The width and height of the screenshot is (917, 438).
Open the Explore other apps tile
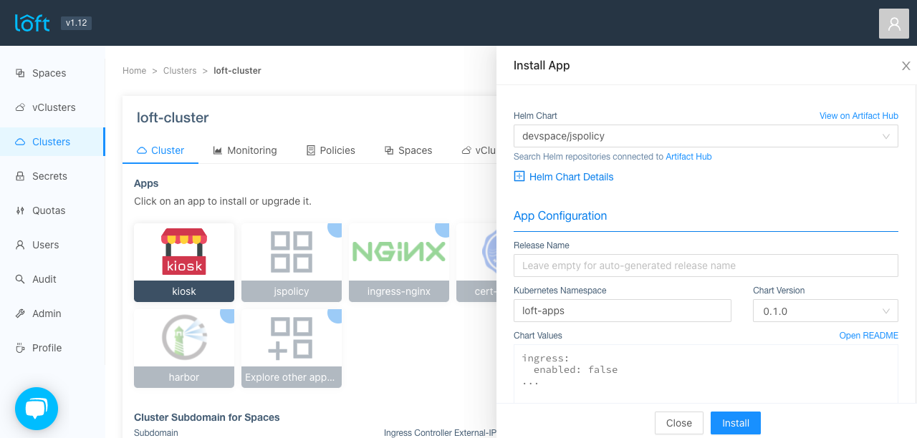coord(291,348)
